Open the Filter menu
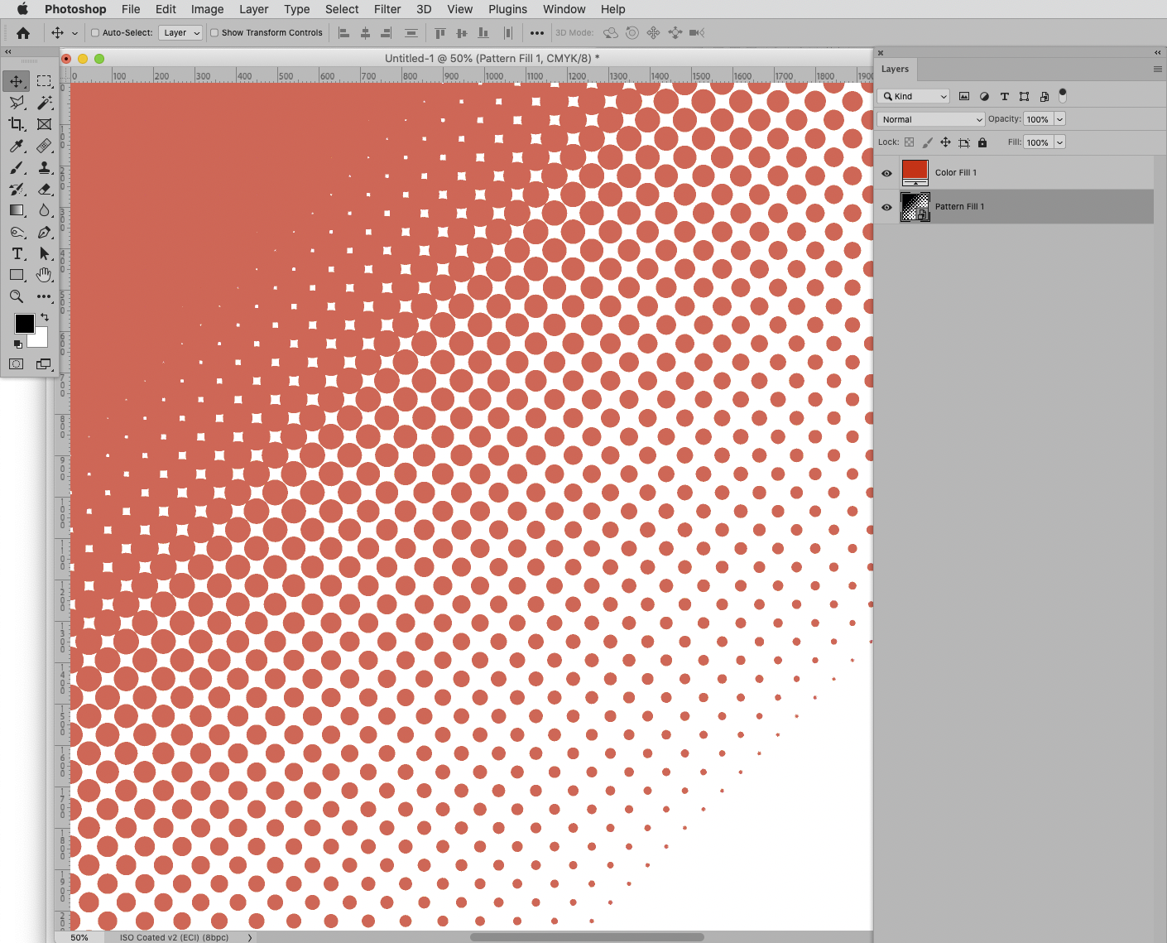The width and height of the screenshot is (1167, 943). point(387,9)
